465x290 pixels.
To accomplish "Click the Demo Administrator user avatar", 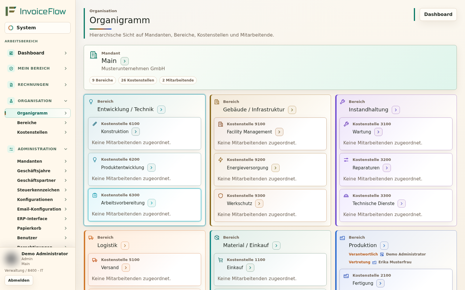I will pyautogui.click(x=12, y=258).
